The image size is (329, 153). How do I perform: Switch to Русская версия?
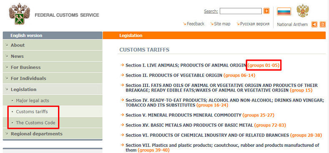click(x=255, y=24)
